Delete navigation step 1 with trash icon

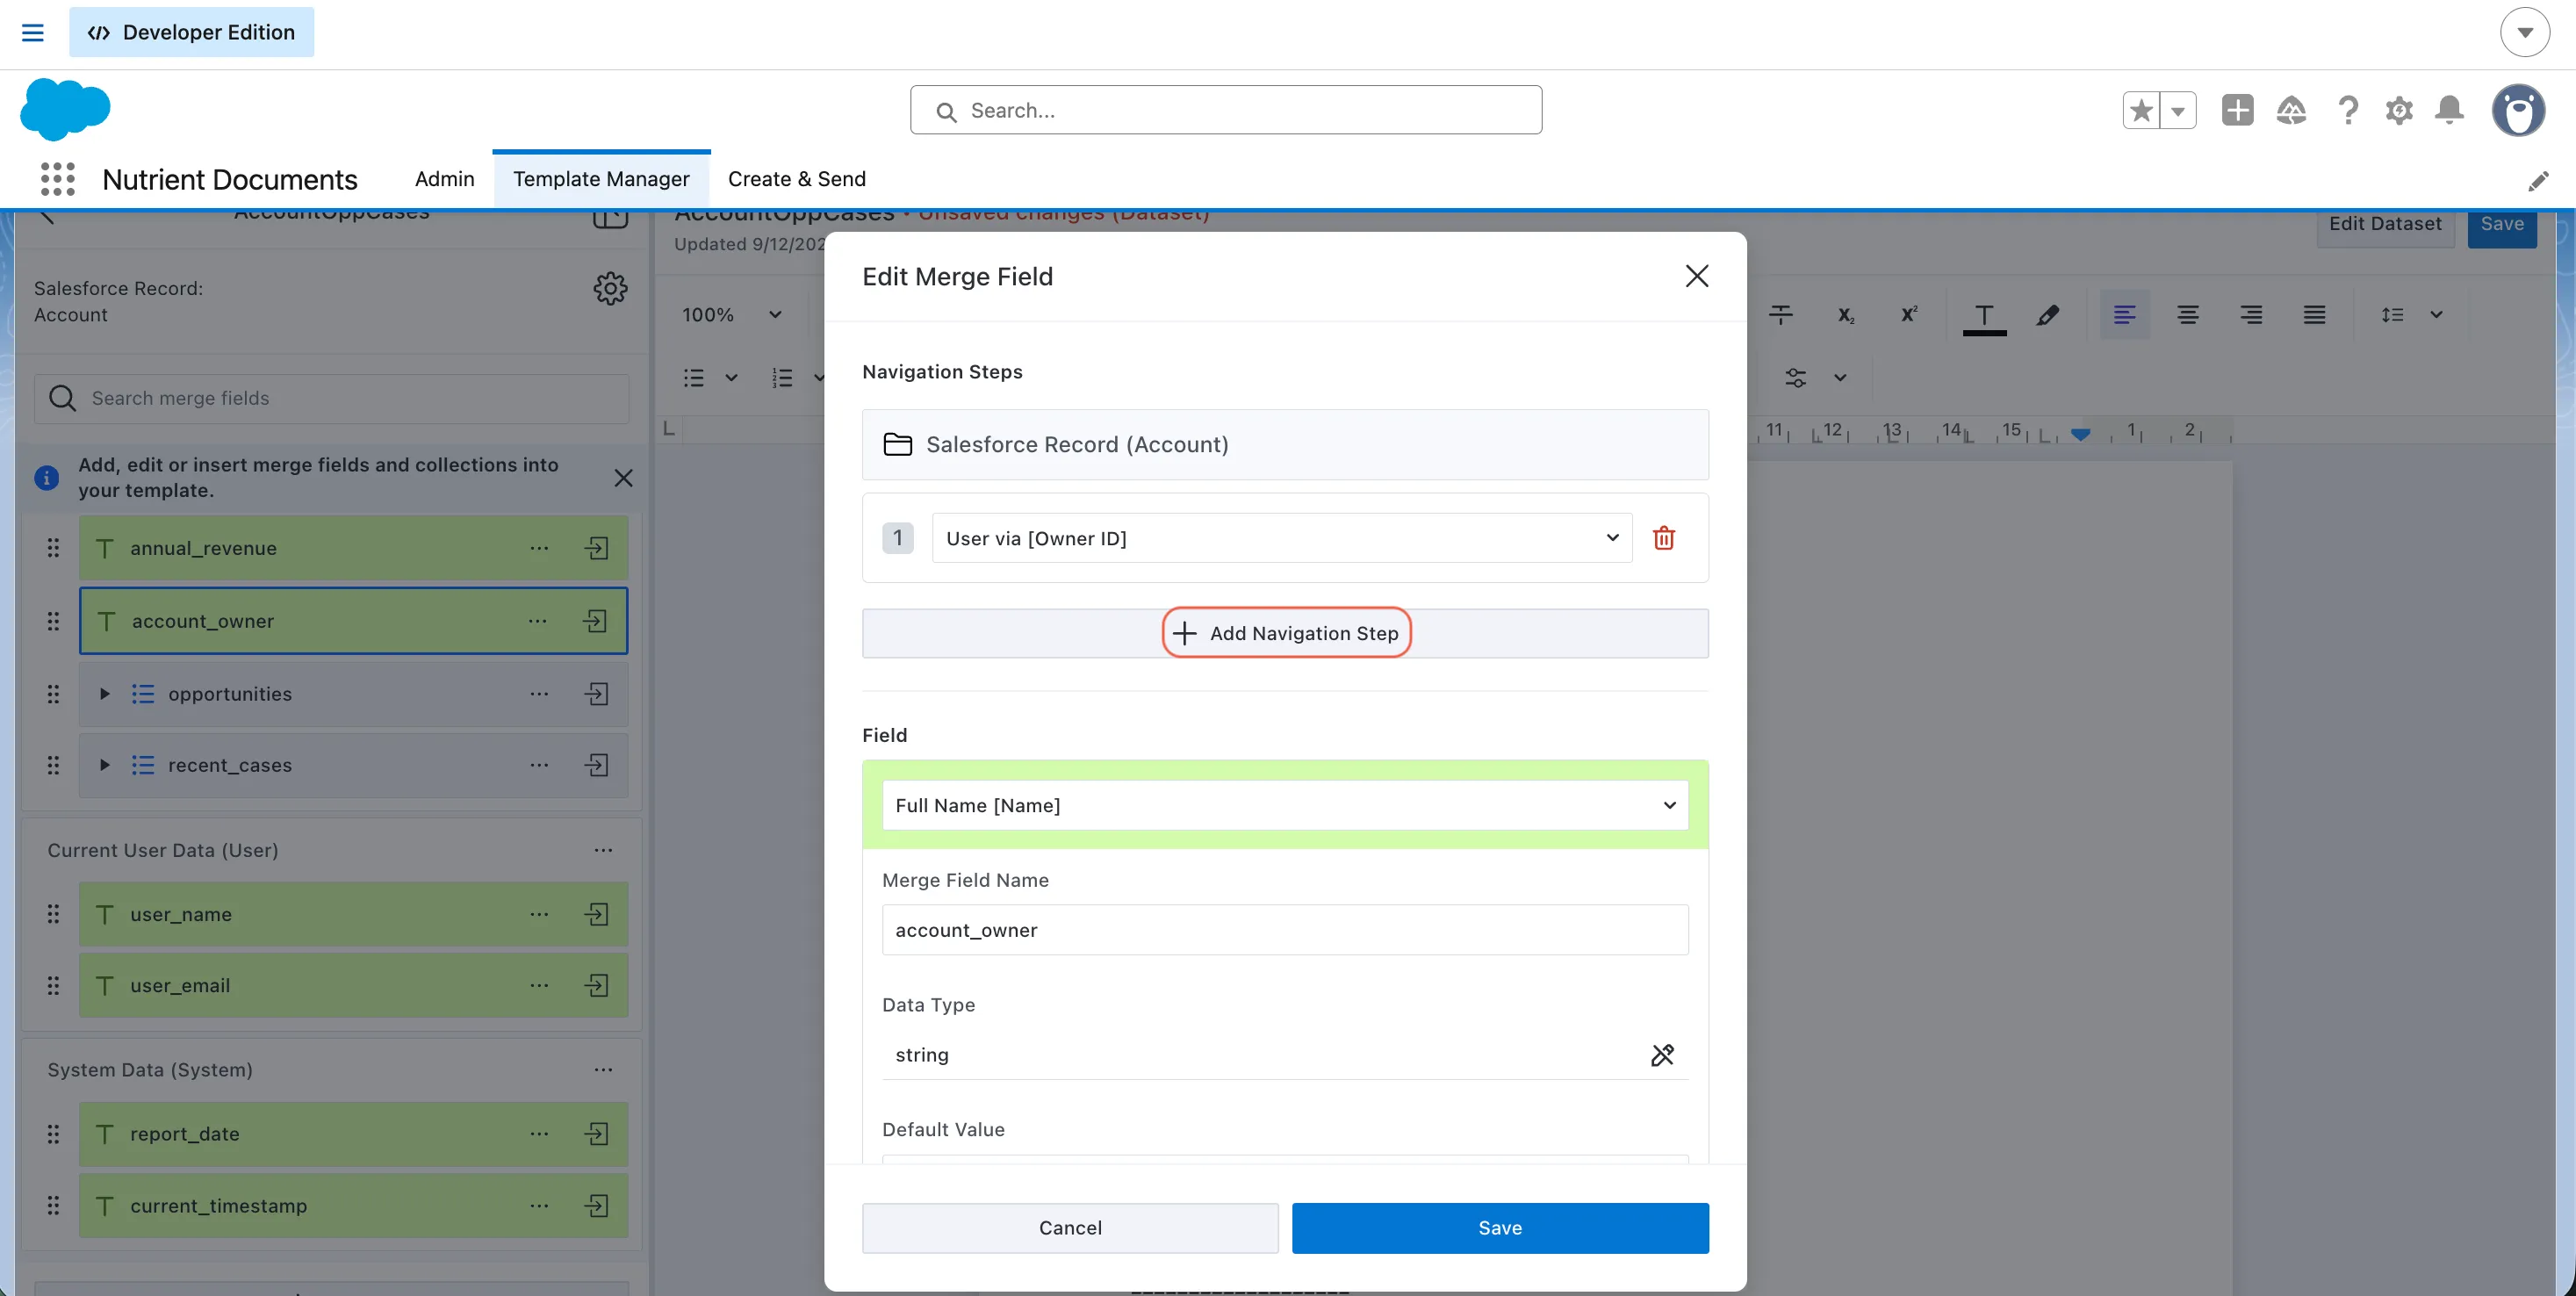click(1663, 538)
